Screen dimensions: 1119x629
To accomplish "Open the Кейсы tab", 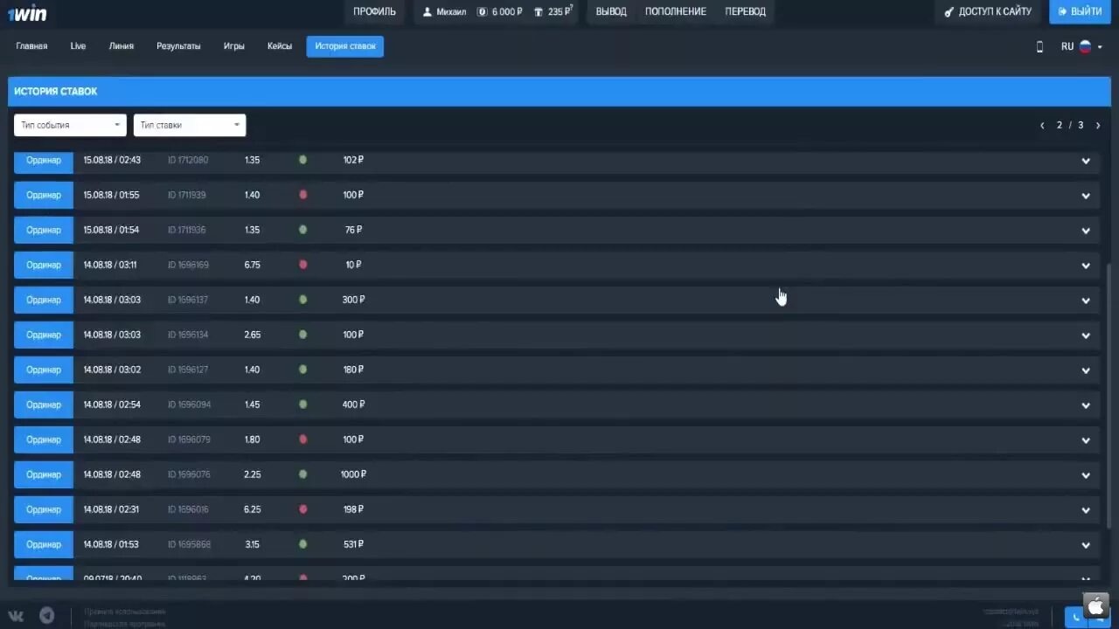I will point(280,46).
